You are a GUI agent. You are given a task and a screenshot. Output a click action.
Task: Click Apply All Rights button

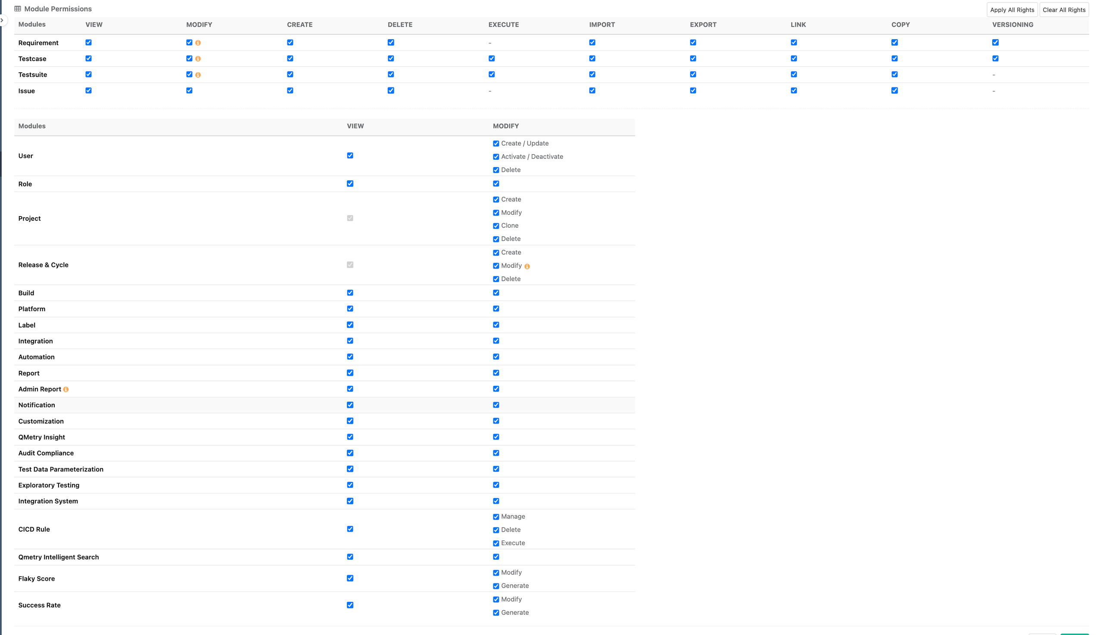tap(1011, 9)
